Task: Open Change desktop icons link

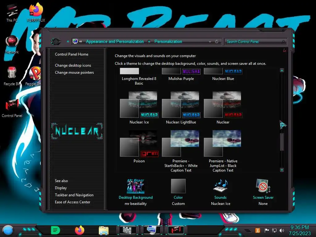Action: pyautogui.click(x=73, y=65)
